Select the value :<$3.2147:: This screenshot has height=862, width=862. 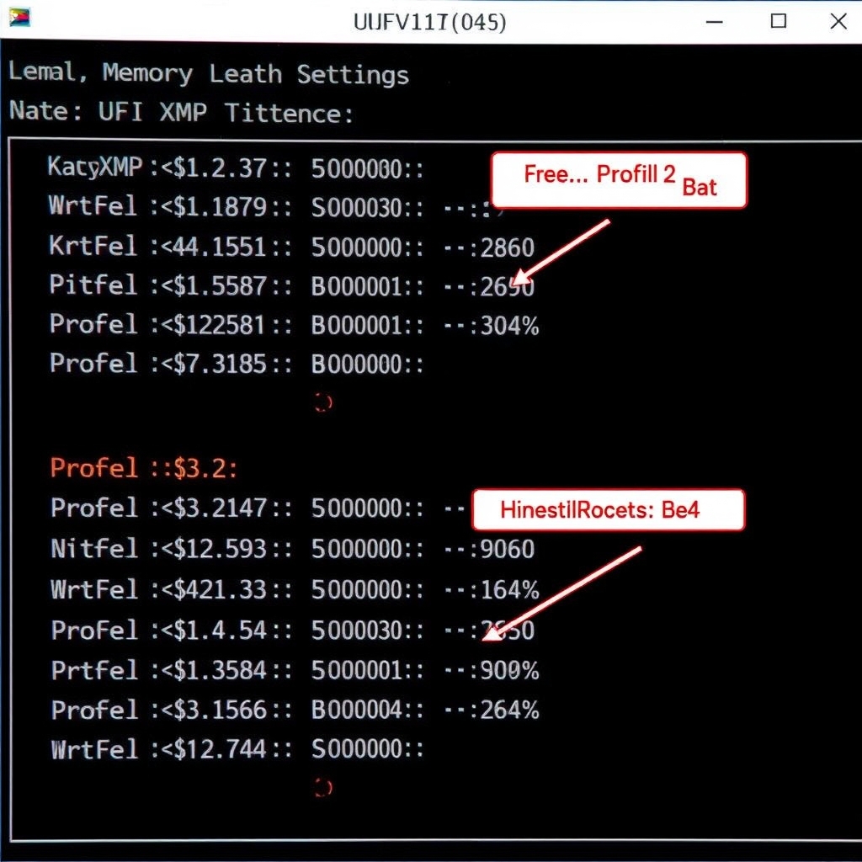point(221,508)
